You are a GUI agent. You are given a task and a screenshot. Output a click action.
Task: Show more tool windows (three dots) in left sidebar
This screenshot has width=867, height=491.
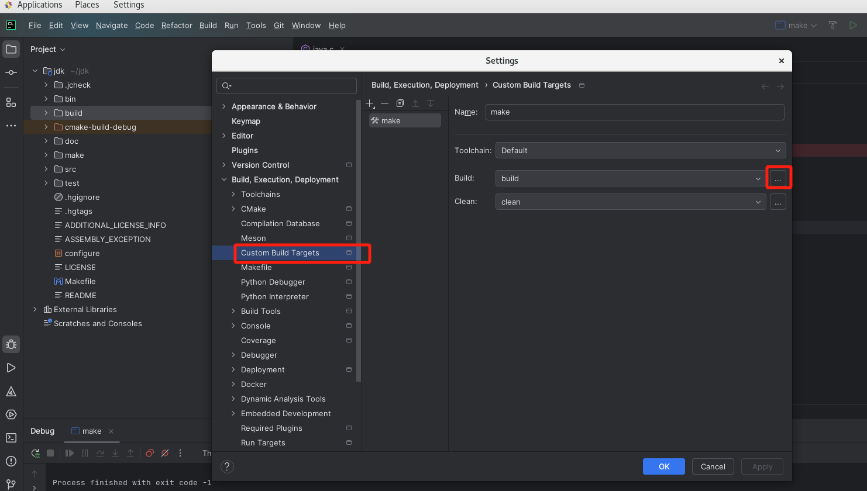click(11, 126)
